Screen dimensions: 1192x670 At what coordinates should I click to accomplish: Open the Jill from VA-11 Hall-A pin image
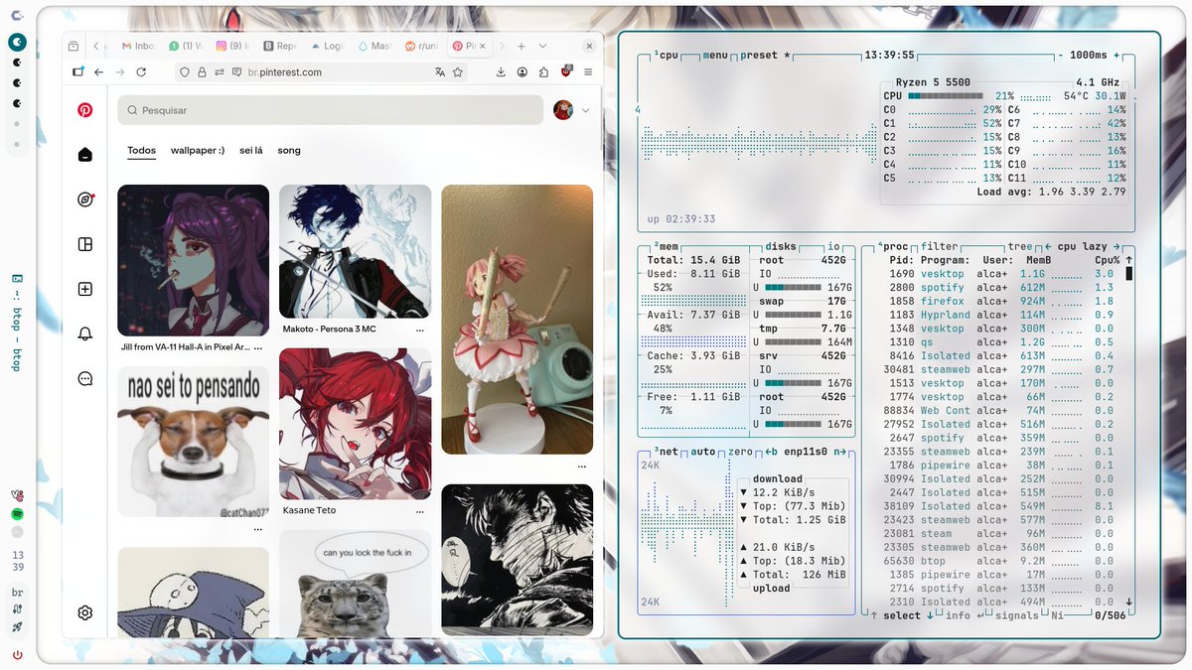[x=193, y=260]
